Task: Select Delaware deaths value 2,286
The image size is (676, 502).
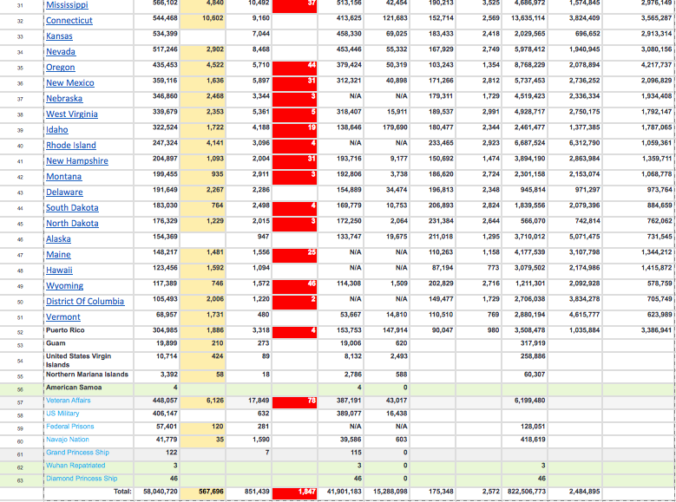Action: click(x=261, y=190)
